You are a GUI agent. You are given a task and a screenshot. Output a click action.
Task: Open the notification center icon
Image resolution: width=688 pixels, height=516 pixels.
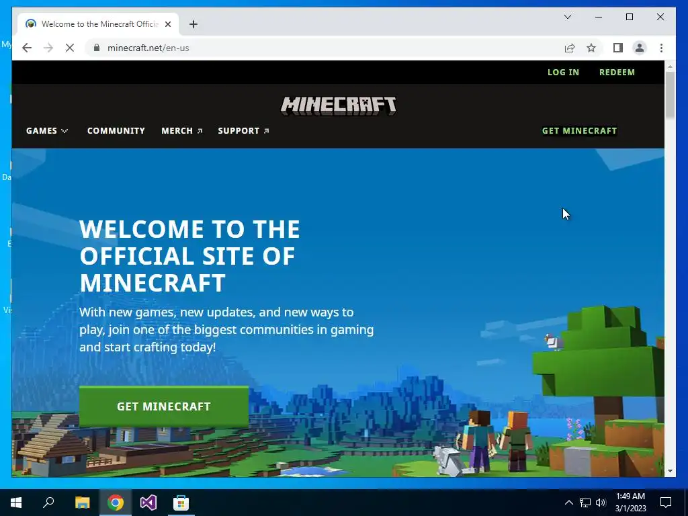666,503
